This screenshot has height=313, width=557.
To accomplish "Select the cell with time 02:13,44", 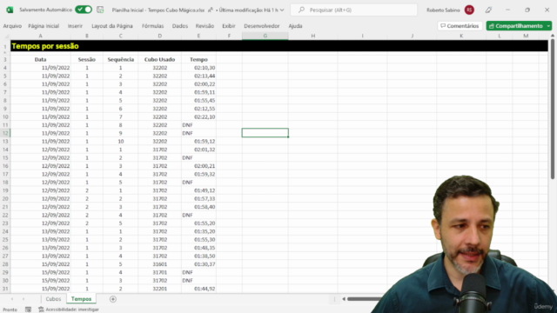I will (198, 76).
